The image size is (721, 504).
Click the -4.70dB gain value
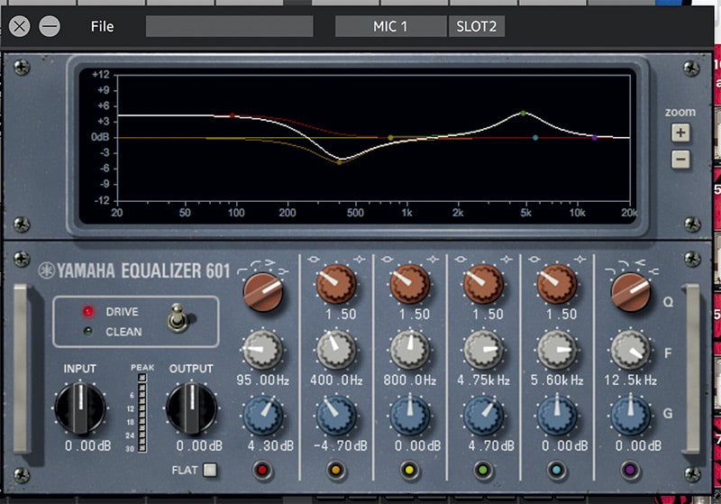coord(341,445)
